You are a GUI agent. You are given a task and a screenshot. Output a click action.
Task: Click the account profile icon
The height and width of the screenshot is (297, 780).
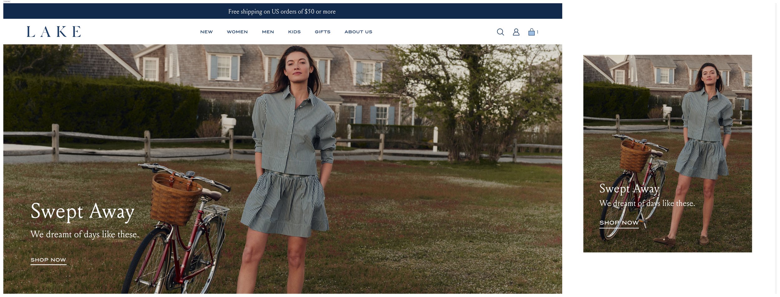coord(516,32)
